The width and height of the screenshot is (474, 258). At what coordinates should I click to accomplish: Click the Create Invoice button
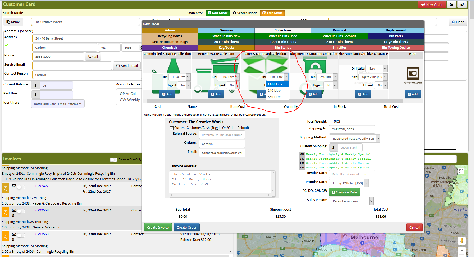tap(158, 228)
